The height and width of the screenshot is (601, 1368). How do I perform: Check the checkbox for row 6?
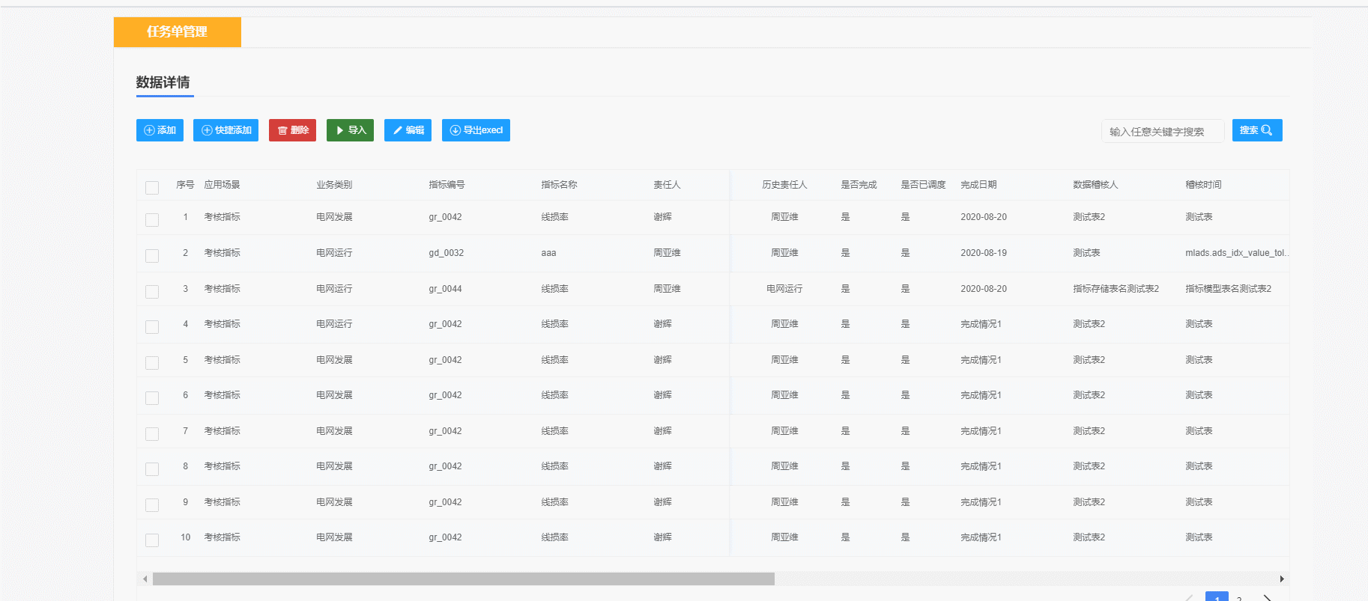152,398
